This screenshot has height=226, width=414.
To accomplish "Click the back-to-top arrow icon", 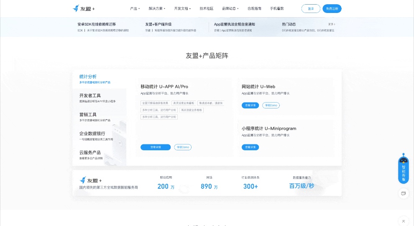I will [403, 221].
